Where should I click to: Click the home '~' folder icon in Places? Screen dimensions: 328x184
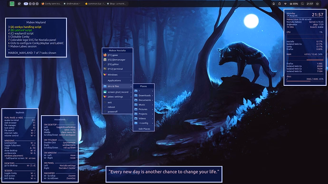(136, 91)
